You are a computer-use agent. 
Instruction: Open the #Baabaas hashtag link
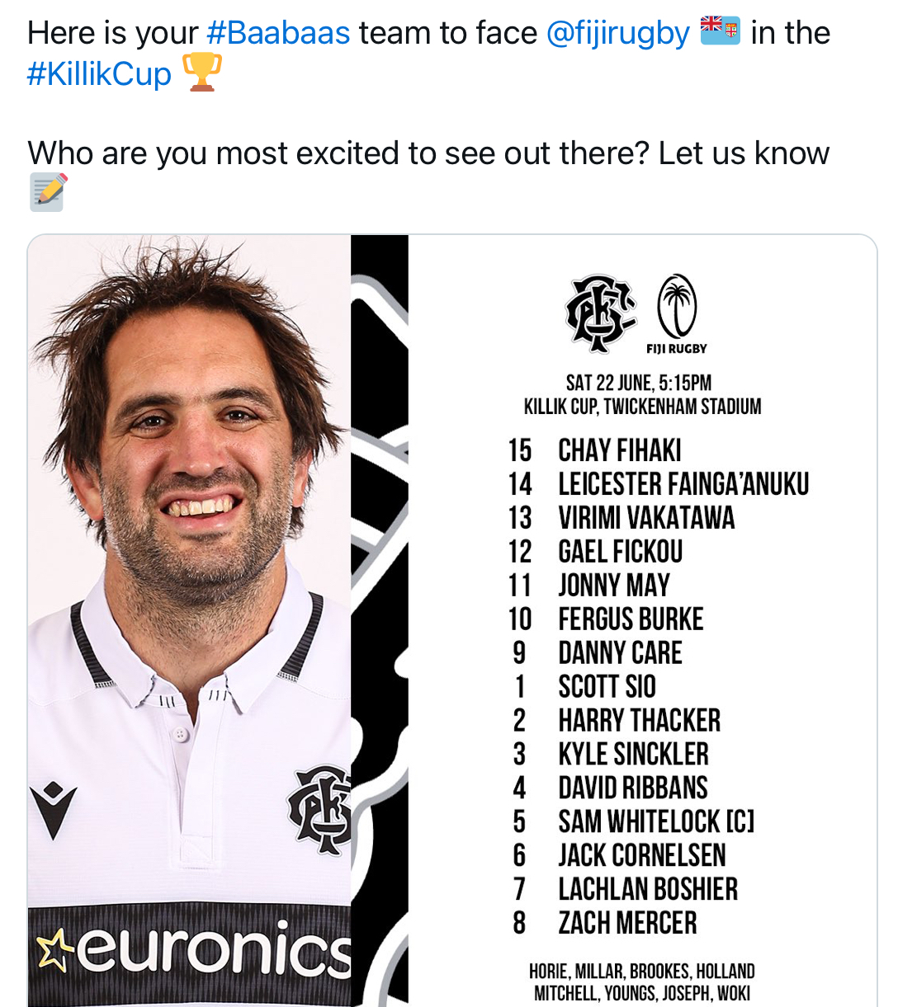click(x=278, y=33)
